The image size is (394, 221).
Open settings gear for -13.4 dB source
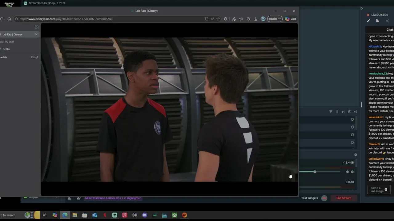(352, 172)
